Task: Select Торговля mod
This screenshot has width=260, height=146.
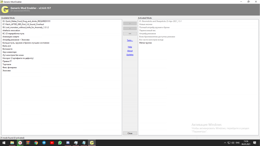Action: [7, 65]
